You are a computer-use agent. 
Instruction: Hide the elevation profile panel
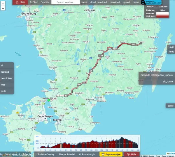(132, 154)
